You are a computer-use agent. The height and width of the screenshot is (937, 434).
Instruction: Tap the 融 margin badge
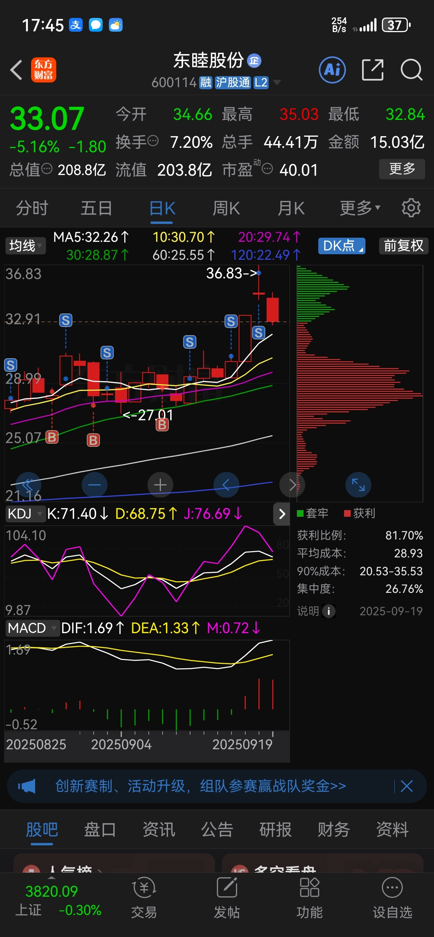tap(206, 83)
